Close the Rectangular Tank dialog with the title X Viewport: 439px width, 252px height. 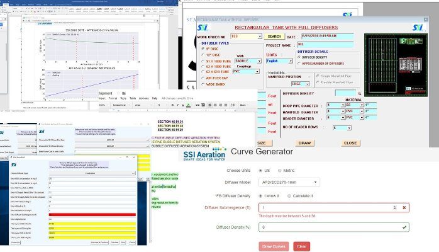(426, 20)
